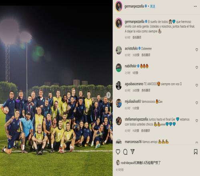The width and height of the screenshot is (200, 176).
Task: Like acristofalo's comment
Action: tap(197, 50)
